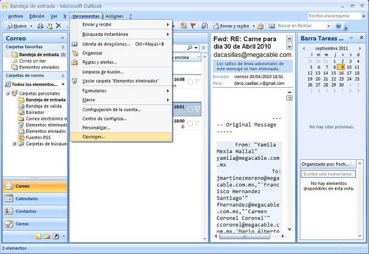Click the Escriba una nueva tarea field
Viewport: 369px width, 254px height.
click(328, 174)
